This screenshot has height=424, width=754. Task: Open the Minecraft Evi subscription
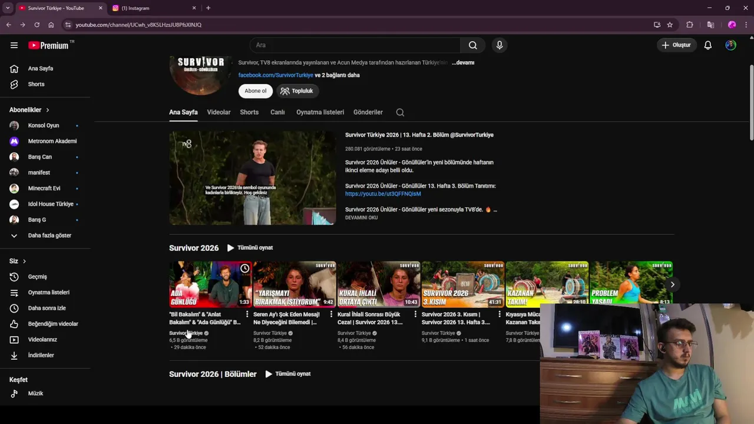45,188
